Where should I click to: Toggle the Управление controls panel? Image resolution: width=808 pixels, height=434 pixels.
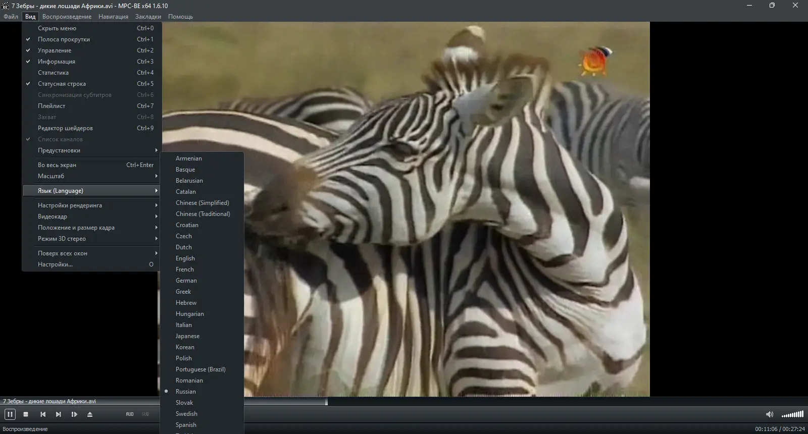(92, 50)
